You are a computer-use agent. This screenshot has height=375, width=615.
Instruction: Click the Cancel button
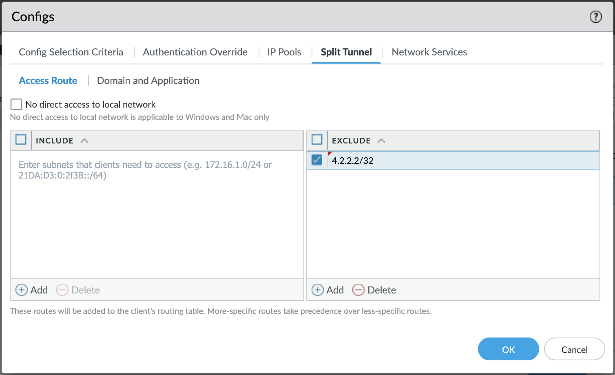point(574,349)
